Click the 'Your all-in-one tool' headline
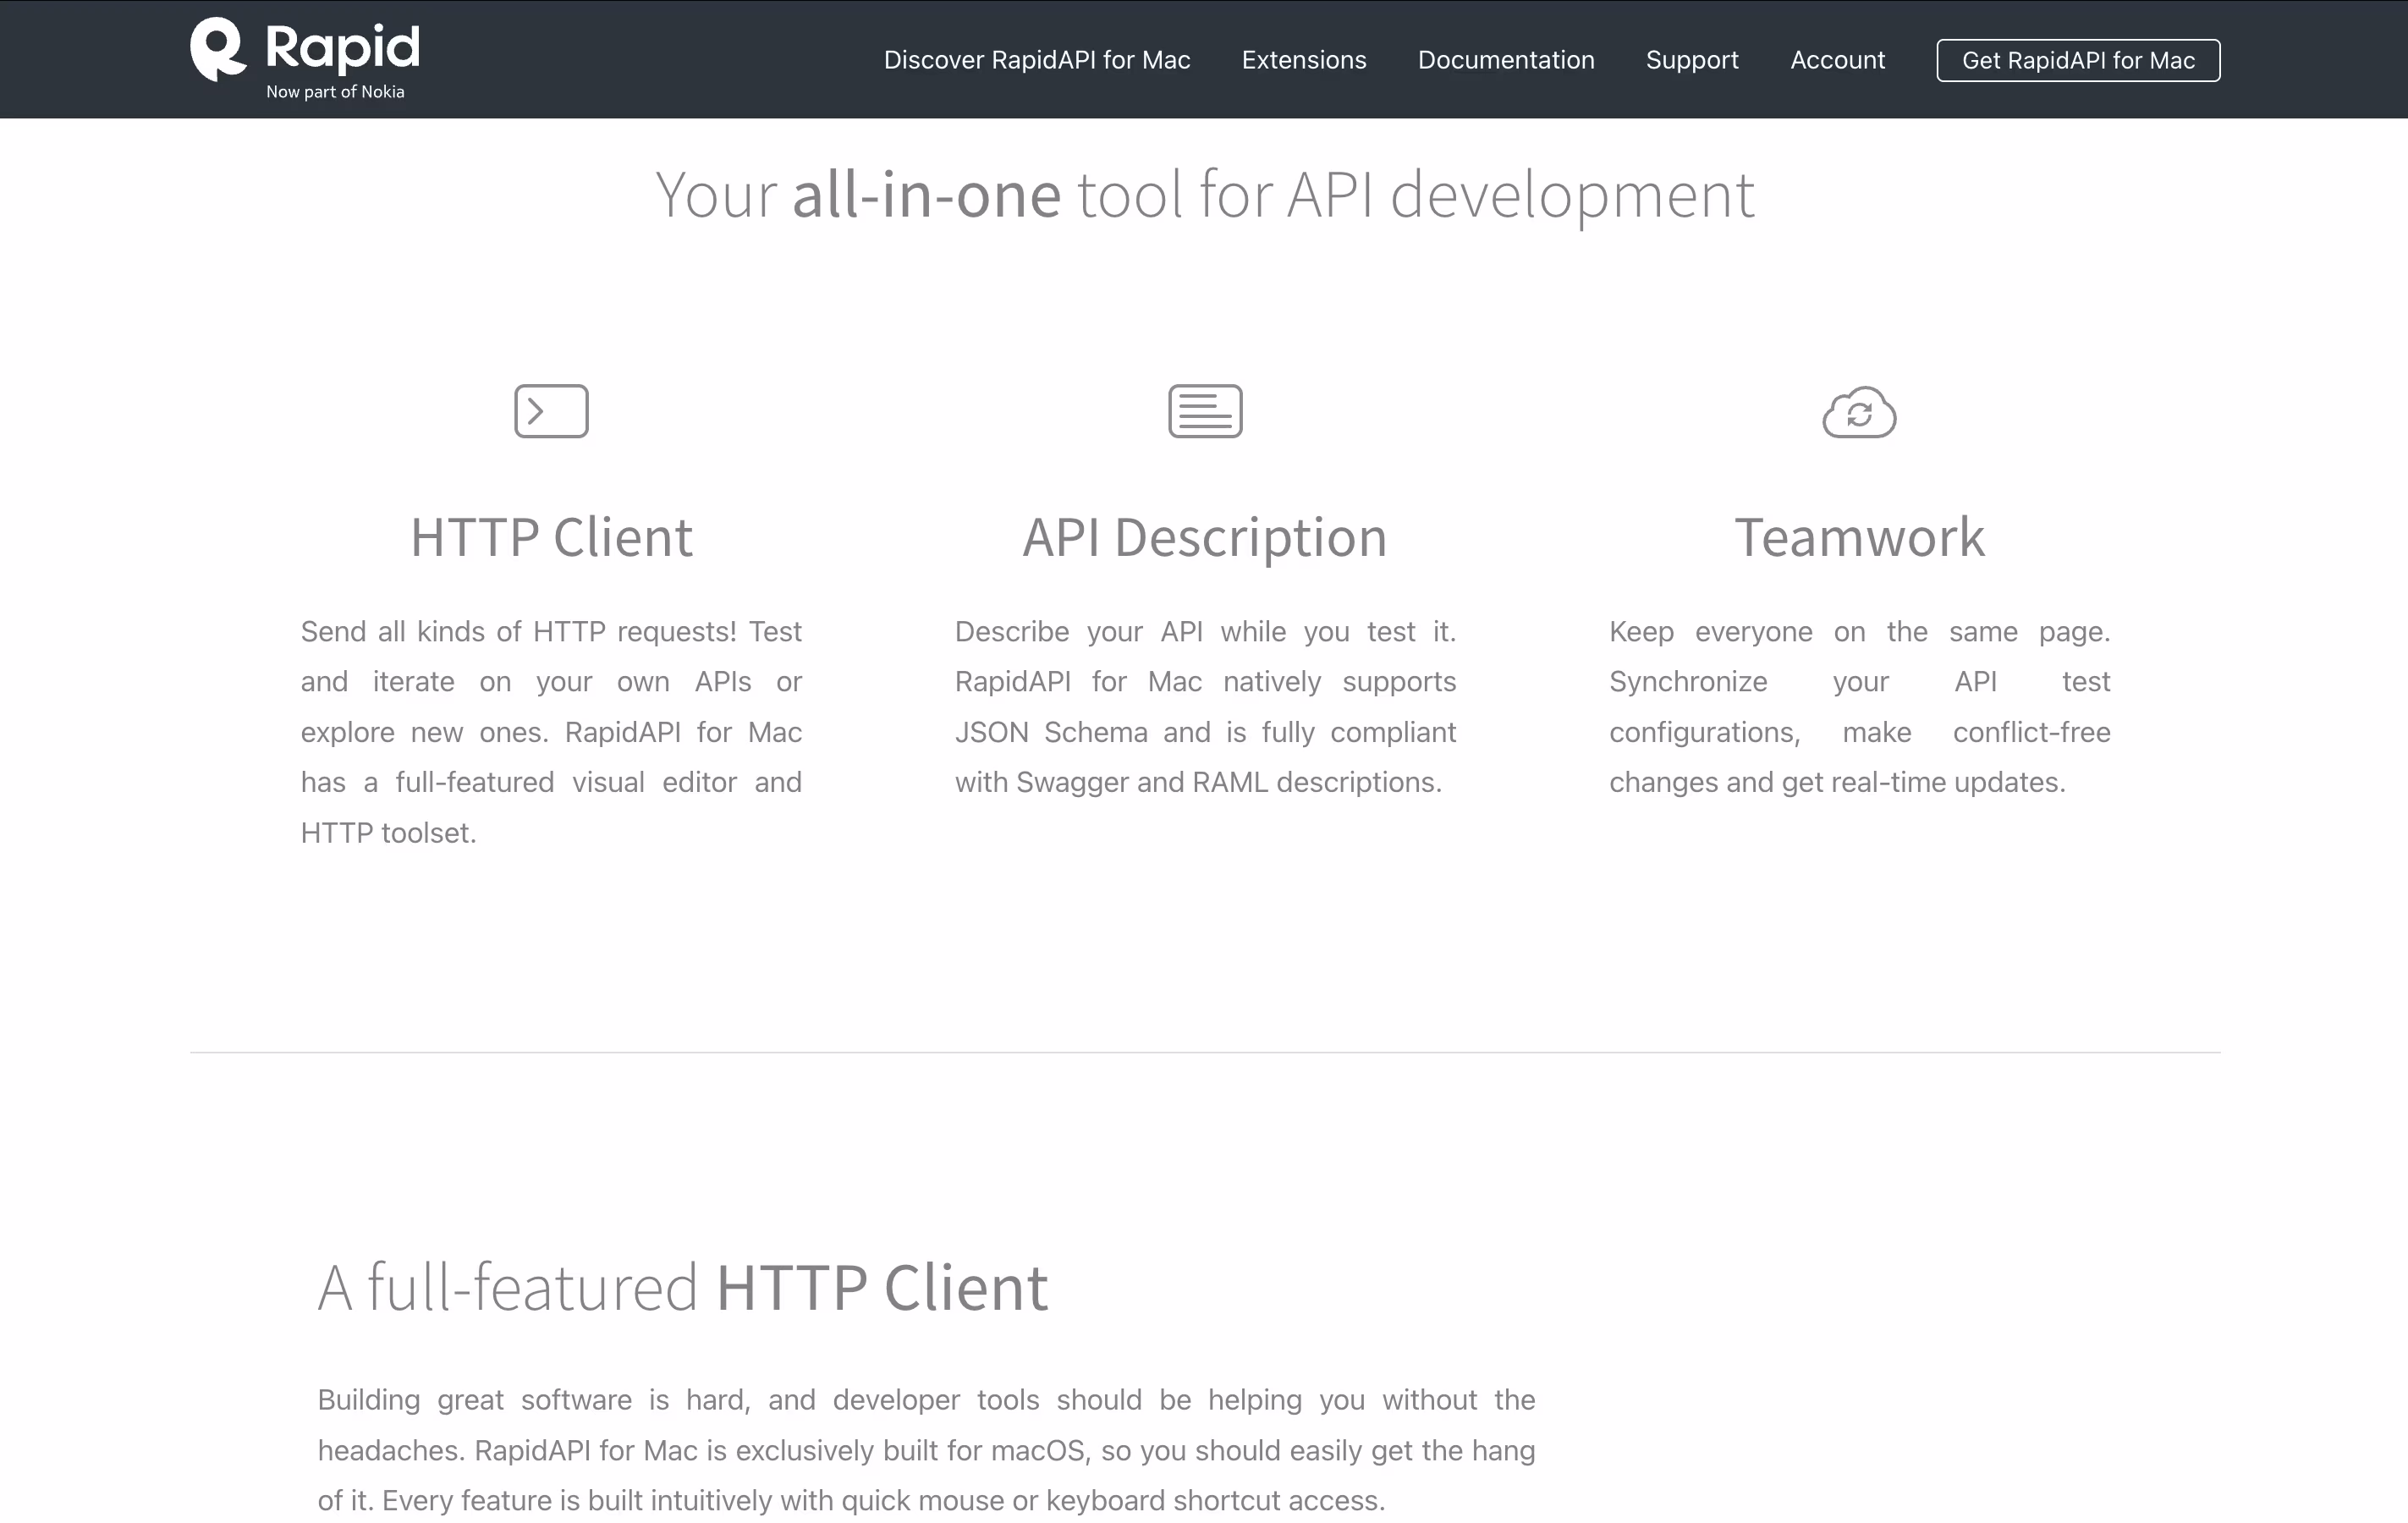The height and width of the screenshot is (1523, 2408). click(1204, 194)
